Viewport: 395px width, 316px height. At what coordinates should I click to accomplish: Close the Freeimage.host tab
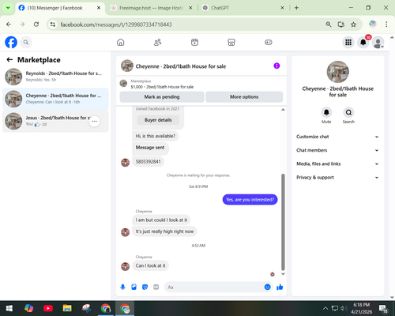pyautogui.click(x=190, y=8)
